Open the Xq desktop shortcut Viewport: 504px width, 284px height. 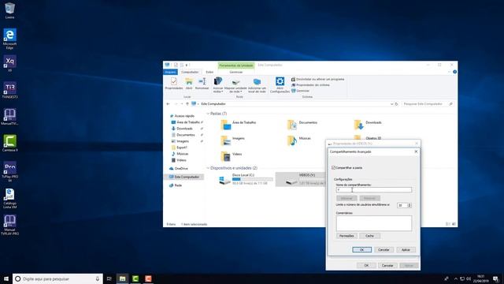(x=9, y=63)
